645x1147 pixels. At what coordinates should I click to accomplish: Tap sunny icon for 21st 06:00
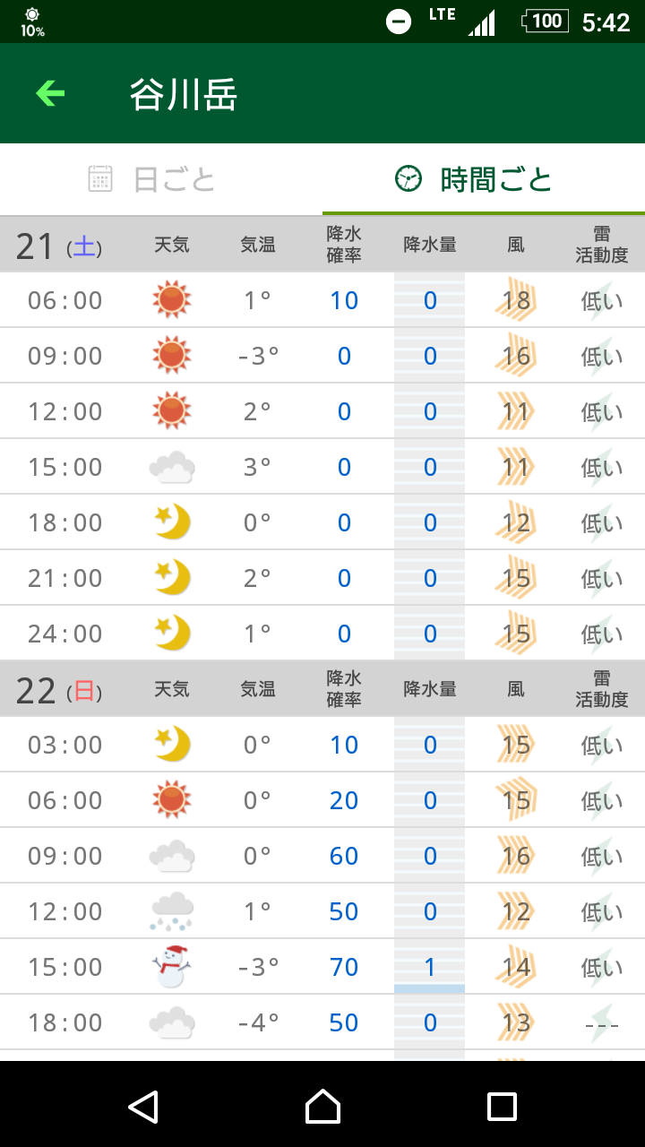pyautogui.click(x=171, y=300)
